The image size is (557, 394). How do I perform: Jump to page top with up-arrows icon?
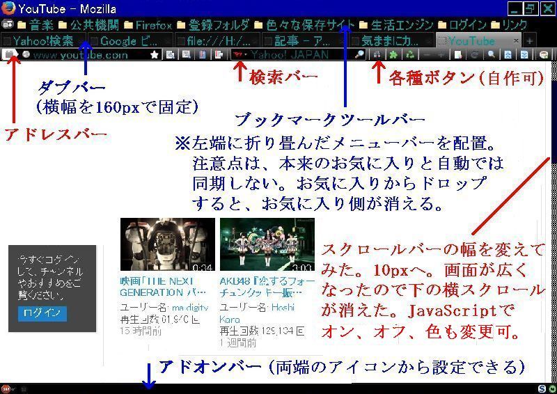click(x=508, y=55)
